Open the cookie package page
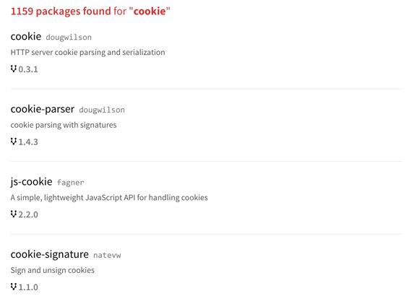The height and width of the screenshot is (296, 409). click(x=26, y=37)
